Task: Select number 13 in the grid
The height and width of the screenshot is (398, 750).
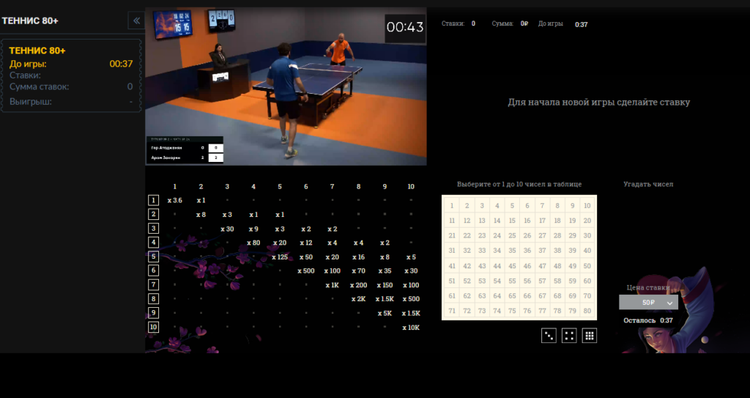Action: click(482, 221)
